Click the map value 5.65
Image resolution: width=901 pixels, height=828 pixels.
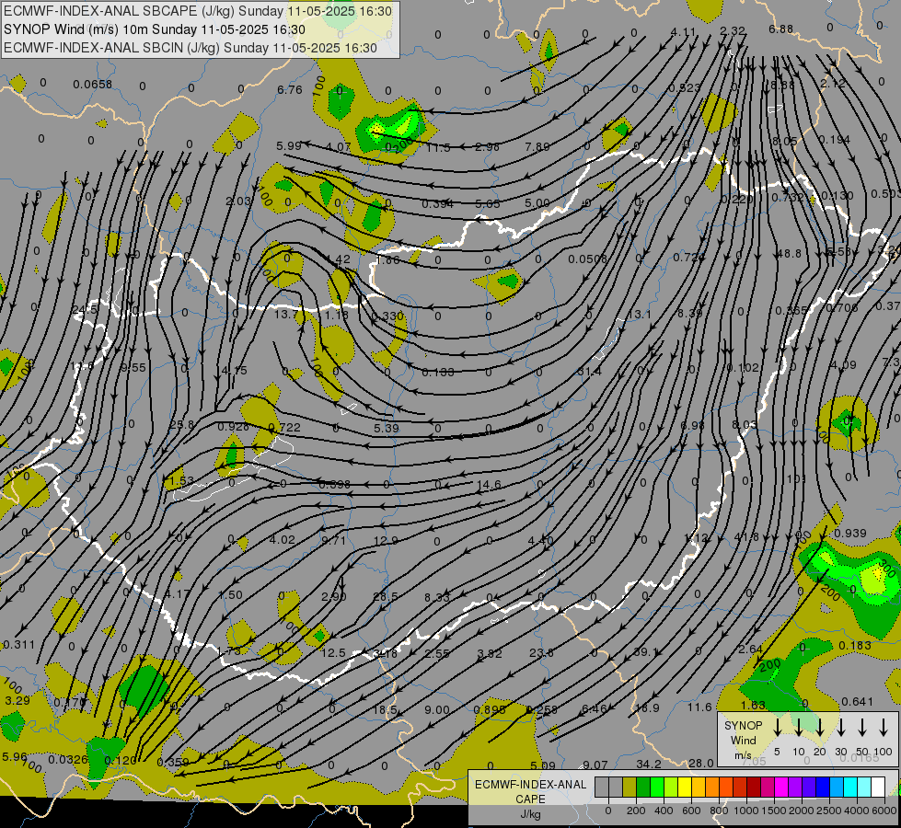click(x=488, y=204)
